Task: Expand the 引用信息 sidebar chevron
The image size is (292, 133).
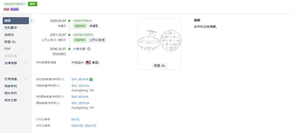Action: point(26,79)
